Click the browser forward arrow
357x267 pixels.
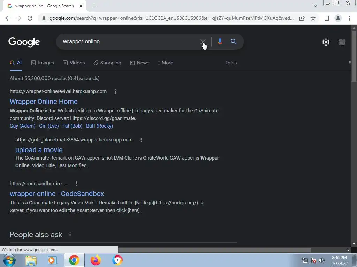pos(19,18)
